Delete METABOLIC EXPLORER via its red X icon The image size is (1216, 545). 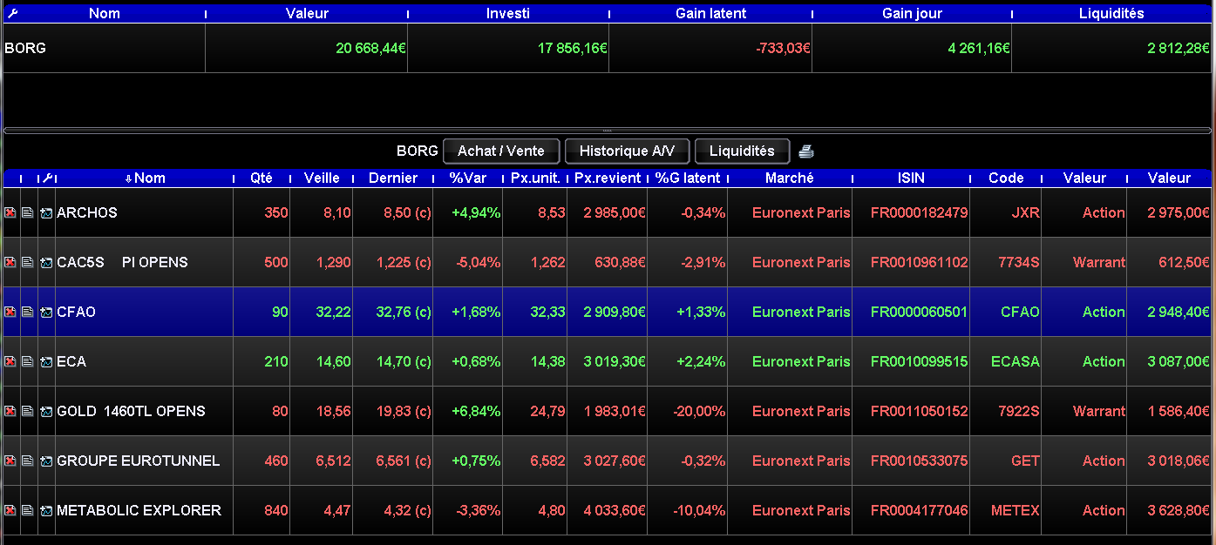pyautogui.click(x=10, y=511)
